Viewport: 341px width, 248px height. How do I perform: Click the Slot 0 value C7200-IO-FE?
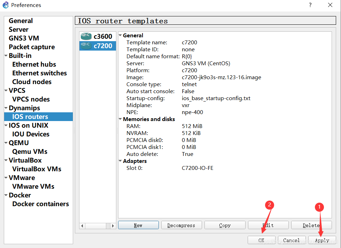(197, 168)
